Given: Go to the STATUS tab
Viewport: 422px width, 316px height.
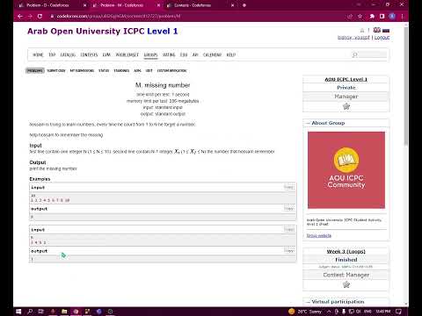Looking at the screenshot, I should [x=104, y=70].
